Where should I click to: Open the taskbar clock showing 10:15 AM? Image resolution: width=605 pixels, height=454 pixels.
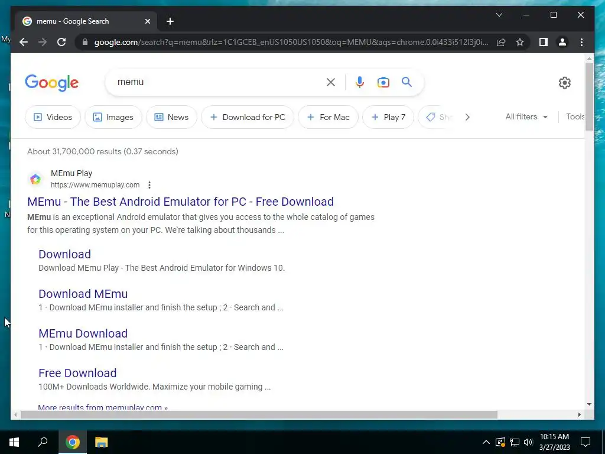(x=554, y=442)
